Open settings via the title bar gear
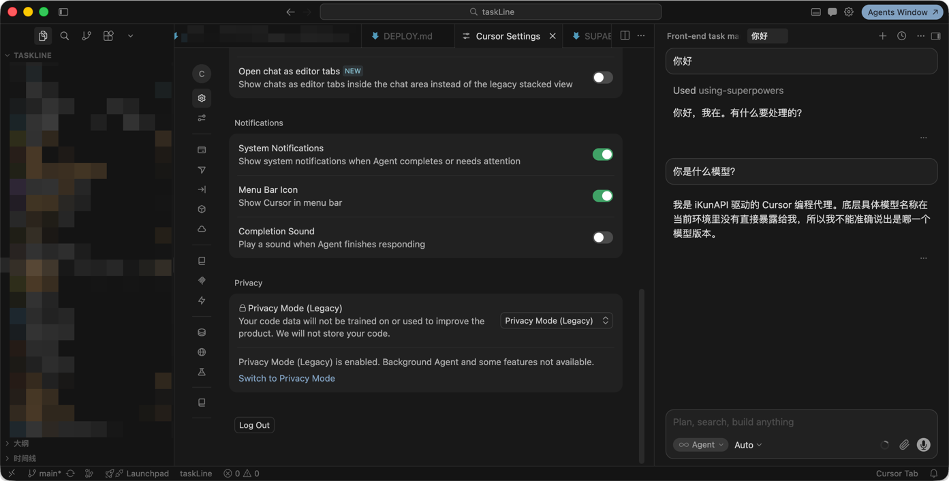Viewport: 949px width, 481px height. click(849, 12)
